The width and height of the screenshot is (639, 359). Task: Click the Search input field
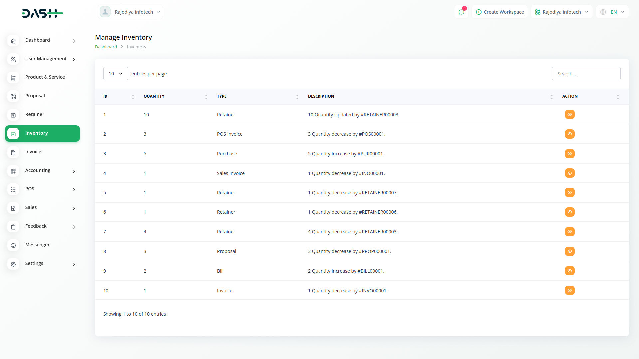point(586,74)
